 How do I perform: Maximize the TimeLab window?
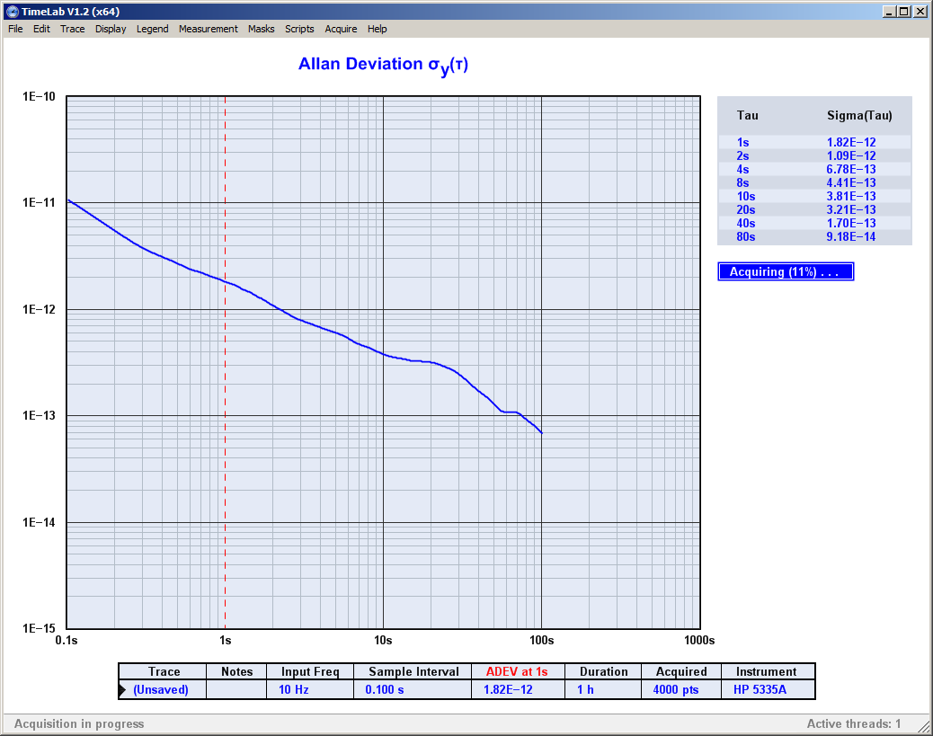click(904, 12)
